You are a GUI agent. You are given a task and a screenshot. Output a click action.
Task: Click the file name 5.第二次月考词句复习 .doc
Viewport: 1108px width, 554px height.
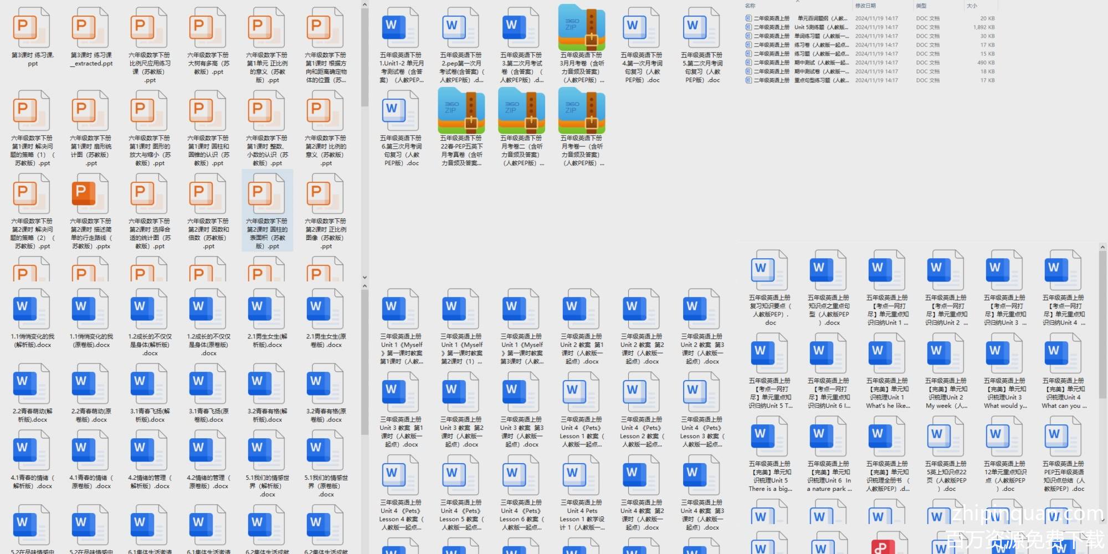click(x=702, y=68)
